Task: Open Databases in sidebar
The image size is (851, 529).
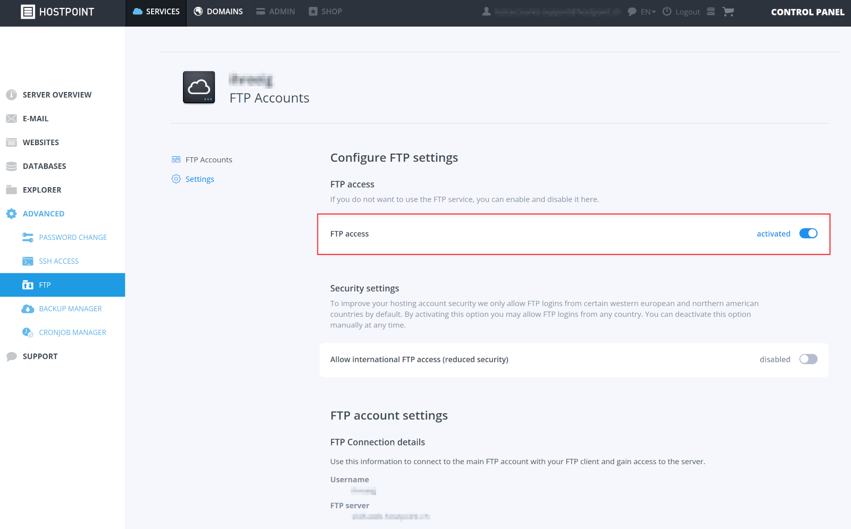Action: [x=45, y=166]
